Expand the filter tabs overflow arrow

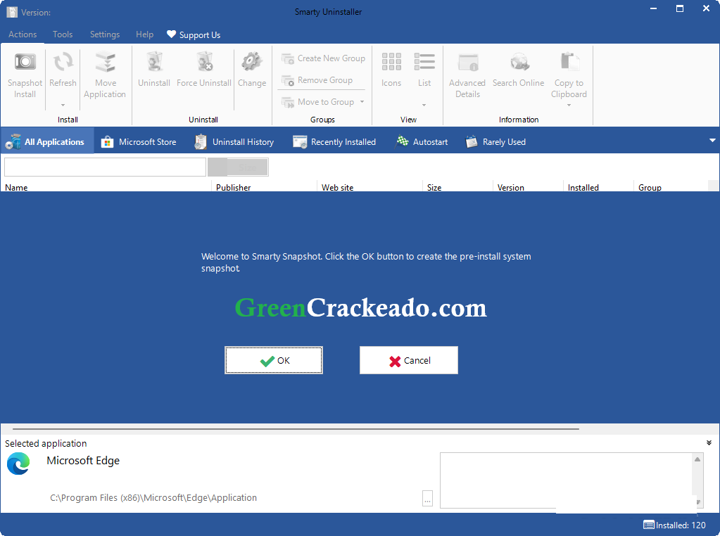click(712, 140)
